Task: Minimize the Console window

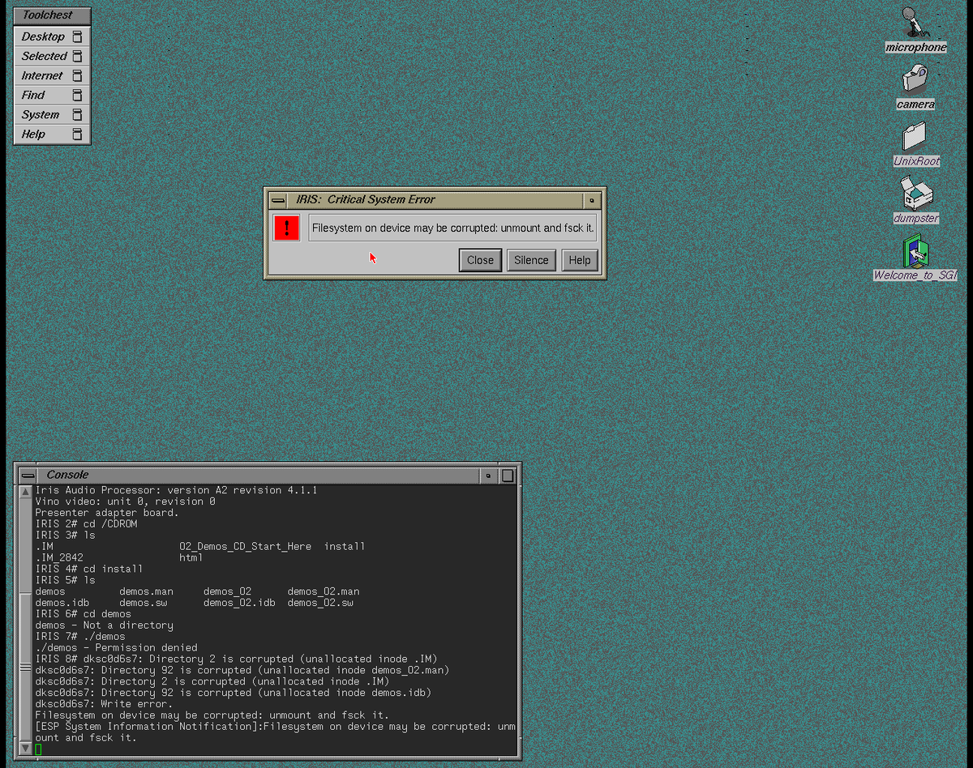Action: coord(488,476)
